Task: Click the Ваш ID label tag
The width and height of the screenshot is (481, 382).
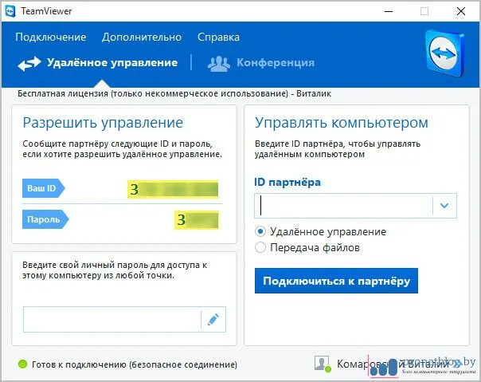Action: coord(43,188)
